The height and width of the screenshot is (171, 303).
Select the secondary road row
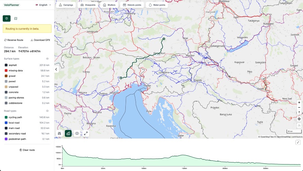point(27,133)
